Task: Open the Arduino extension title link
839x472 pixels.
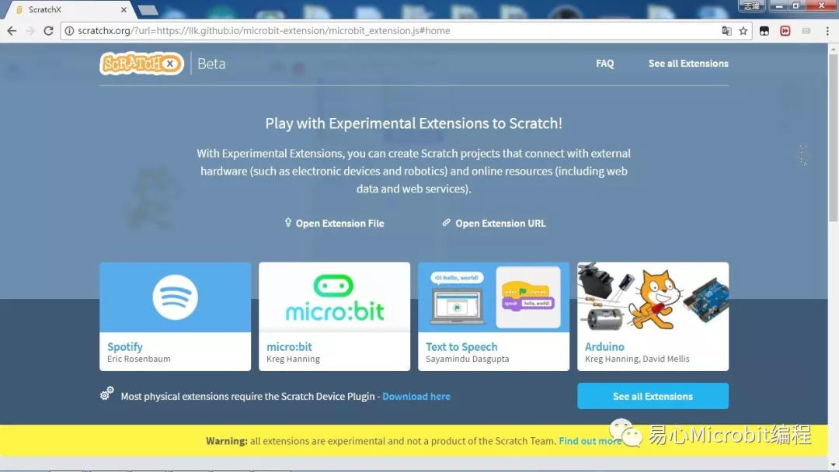Action: click(604, 347)
